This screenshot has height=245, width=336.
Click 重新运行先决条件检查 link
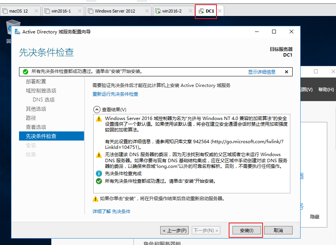click(x=115, y=94)
